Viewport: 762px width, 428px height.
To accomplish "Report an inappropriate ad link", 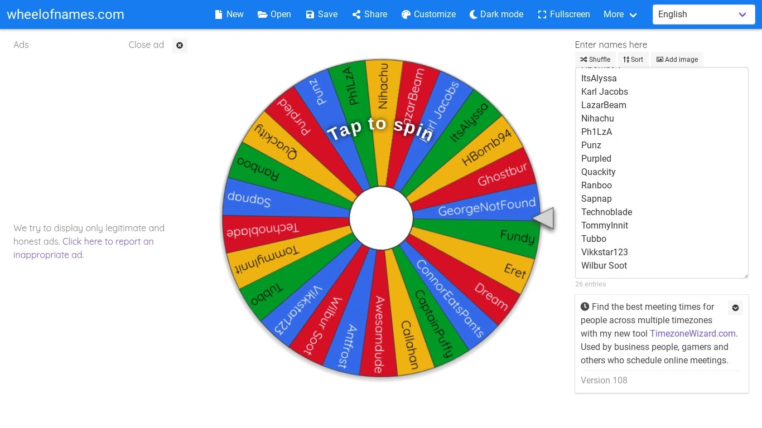I will [84, 248].
